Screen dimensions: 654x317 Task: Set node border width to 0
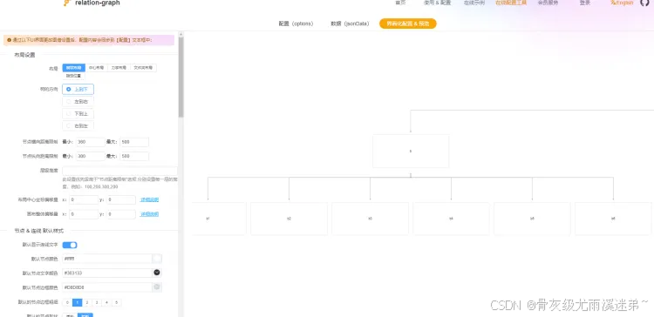pyautogui.click(x=67, y=302)
